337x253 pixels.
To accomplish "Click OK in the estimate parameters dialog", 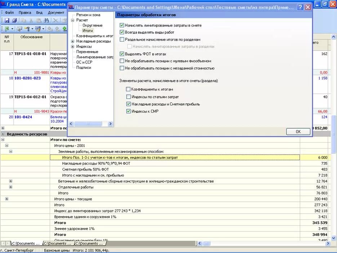I will click(298, 132).
